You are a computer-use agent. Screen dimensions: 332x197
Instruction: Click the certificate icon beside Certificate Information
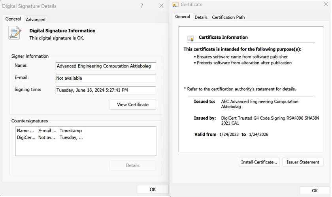[191, 38]
